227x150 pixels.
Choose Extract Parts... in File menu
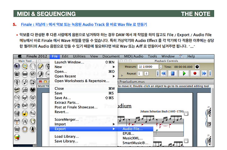point(84,102)
